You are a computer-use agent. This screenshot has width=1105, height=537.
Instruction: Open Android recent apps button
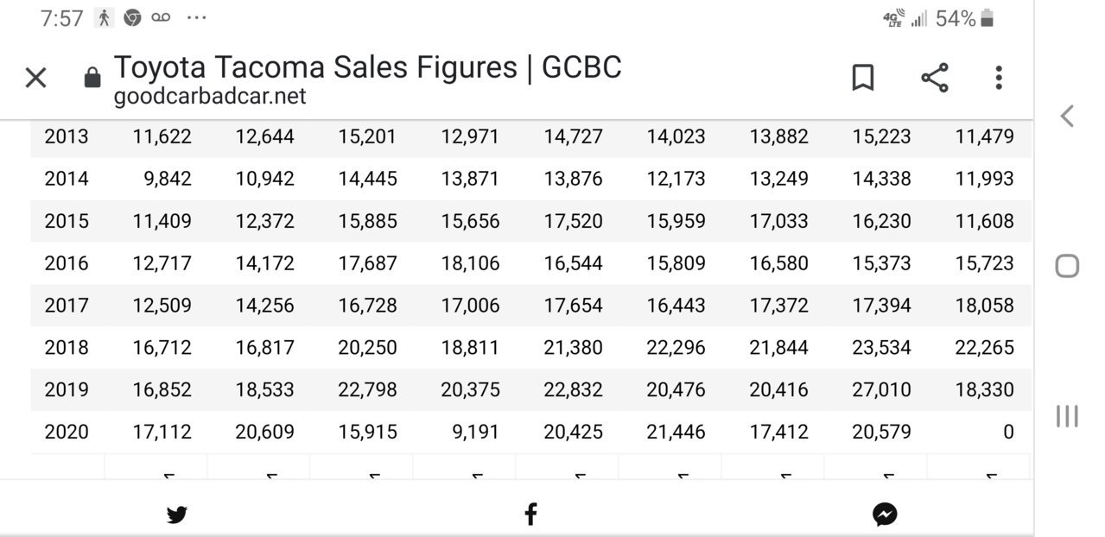click(x=1068, y=416)
